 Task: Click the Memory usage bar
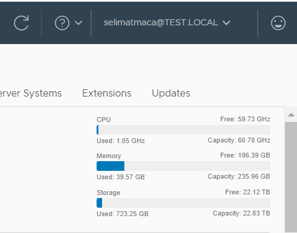[x=184, y=166]
